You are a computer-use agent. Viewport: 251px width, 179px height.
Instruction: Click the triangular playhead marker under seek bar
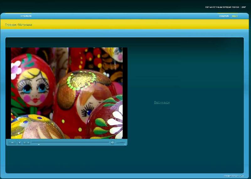[39, 144]
